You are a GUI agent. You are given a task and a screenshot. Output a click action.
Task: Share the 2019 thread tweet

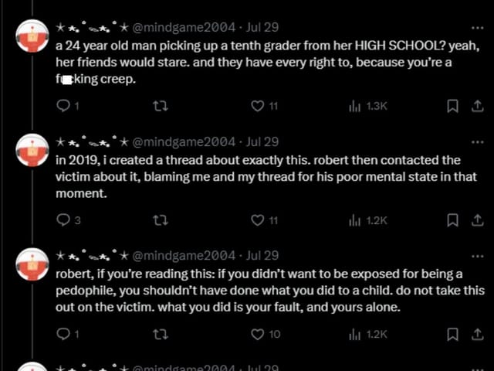coord(477,220)
